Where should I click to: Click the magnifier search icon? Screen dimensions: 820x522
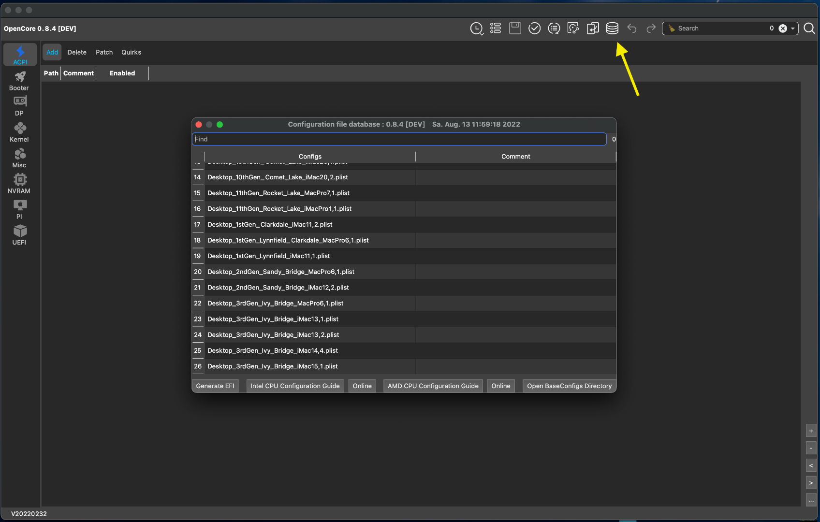click(x=809, y=29)
